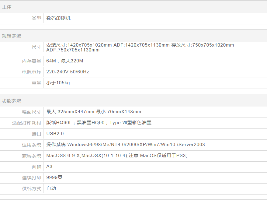
Task: Click the USB2.0 interface value
Action: [x=55, y=134]
